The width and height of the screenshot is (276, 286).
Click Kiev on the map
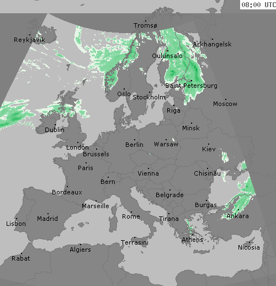(209, 149)
